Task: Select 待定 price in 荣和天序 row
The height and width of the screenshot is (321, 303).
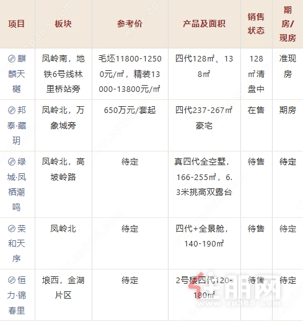Action: point(130,228)
